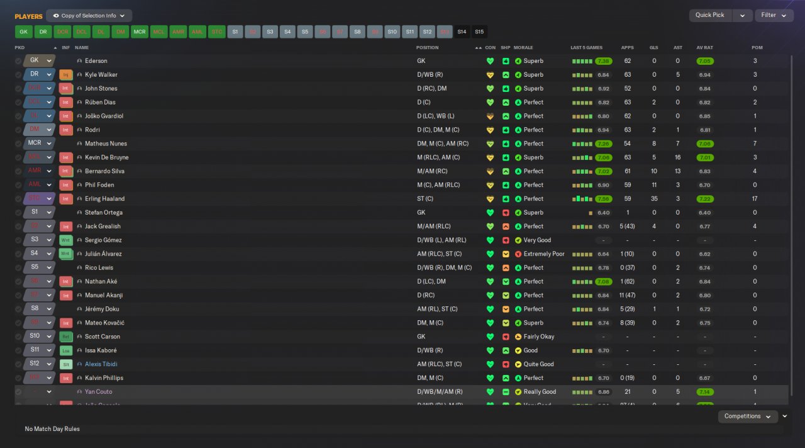Click the profile icon next to Kevin De Bruyne
Screen dimensions: 805x448
79,157
